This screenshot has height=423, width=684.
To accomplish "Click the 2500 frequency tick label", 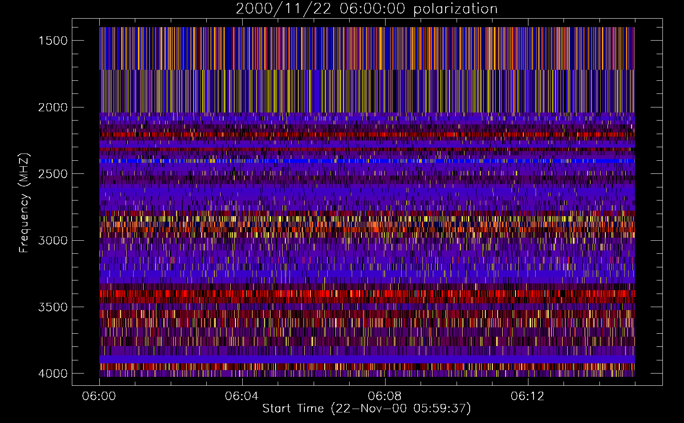I will click(53, 174).
